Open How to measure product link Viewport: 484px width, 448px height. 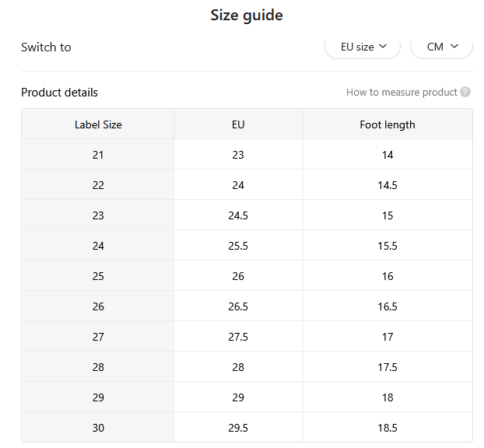point(402,93)
